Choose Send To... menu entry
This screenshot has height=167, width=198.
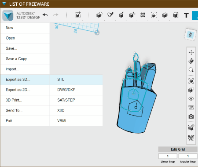click(x=25, y=110)
